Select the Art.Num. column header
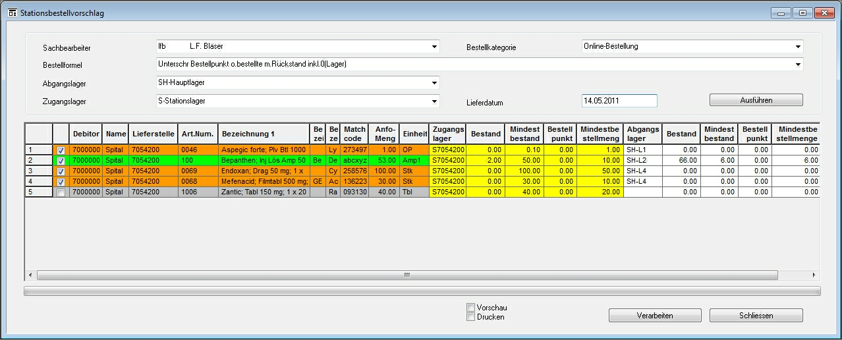Image resolution: width=842 pixels, height=340 pixels. (x=198, y=134)
